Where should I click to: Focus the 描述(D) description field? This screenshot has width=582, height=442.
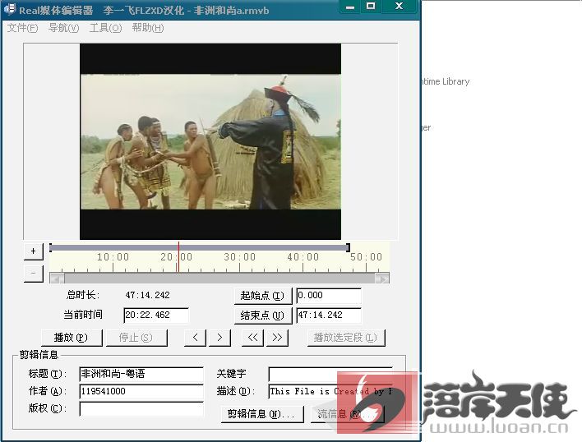(x=330, y=391)
